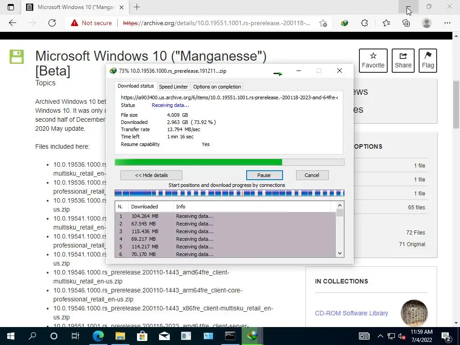Click the connections progress segments bar

pyautogui.click(x=230, y=193)
